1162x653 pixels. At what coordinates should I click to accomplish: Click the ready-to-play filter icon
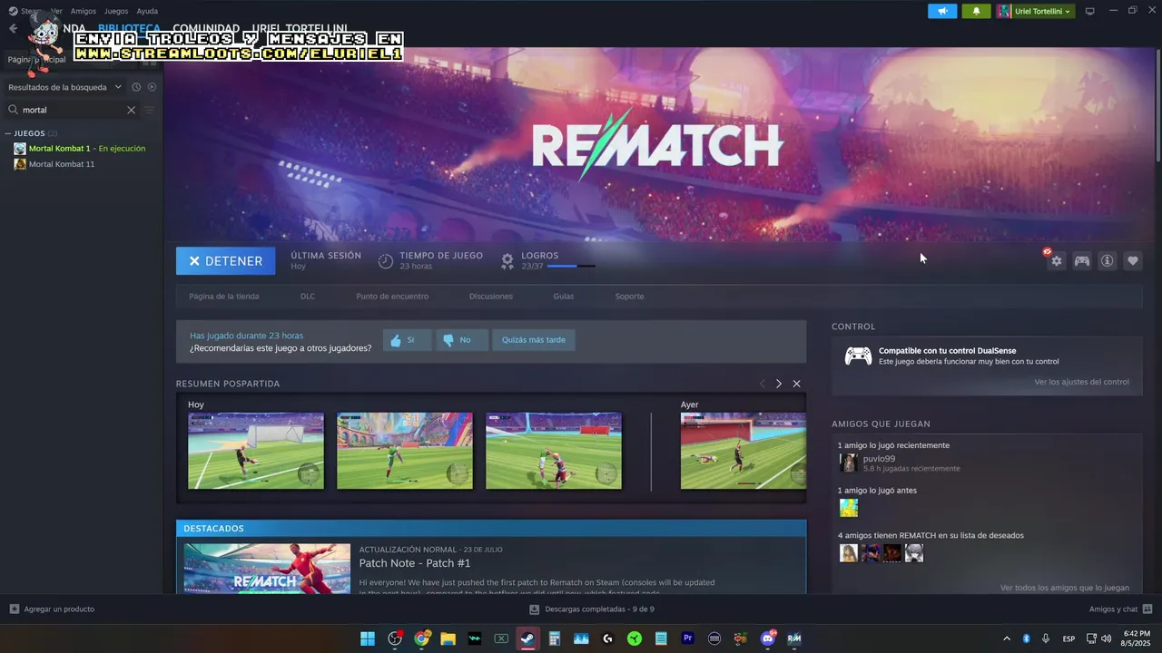pos(152,87)
